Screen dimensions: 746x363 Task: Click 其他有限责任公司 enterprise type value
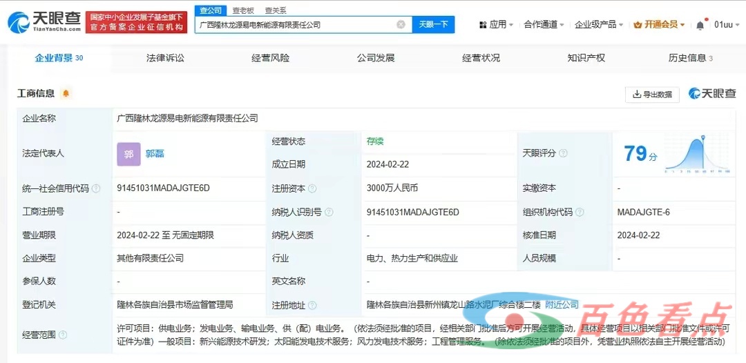[151, 259]
